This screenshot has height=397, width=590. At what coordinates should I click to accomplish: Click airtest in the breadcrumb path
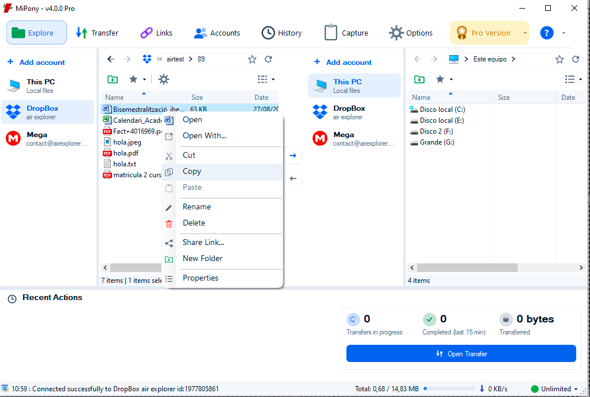click(x=175, y=59)
